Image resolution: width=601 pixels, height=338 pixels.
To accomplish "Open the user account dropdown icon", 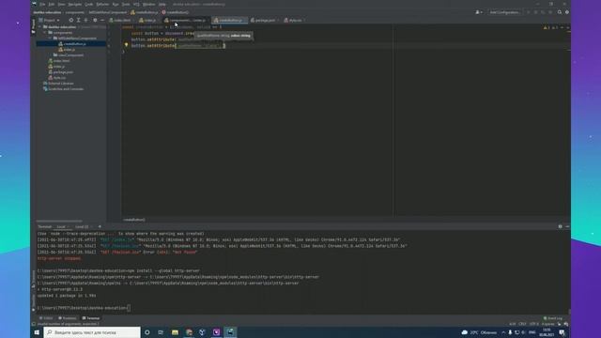I will [x=479, y=12].
